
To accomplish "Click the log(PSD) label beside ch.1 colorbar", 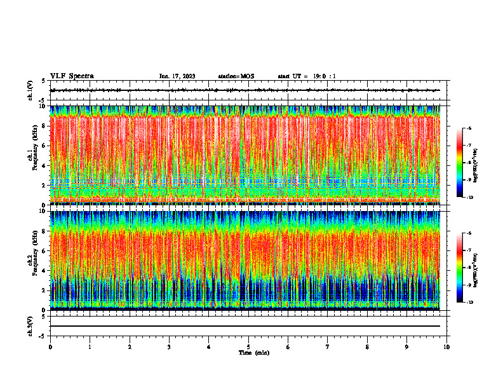I will coord(476,166).
